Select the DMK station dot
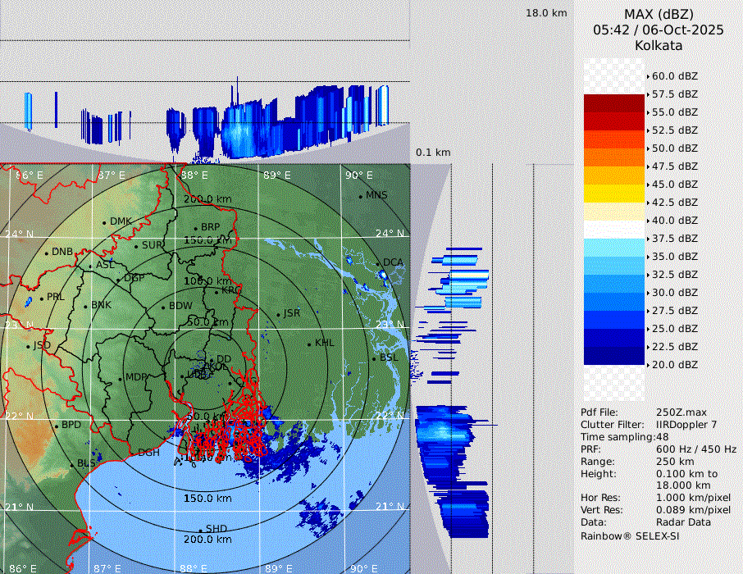The width and height of the screenshot is (743, 574). tap(104, 222)
